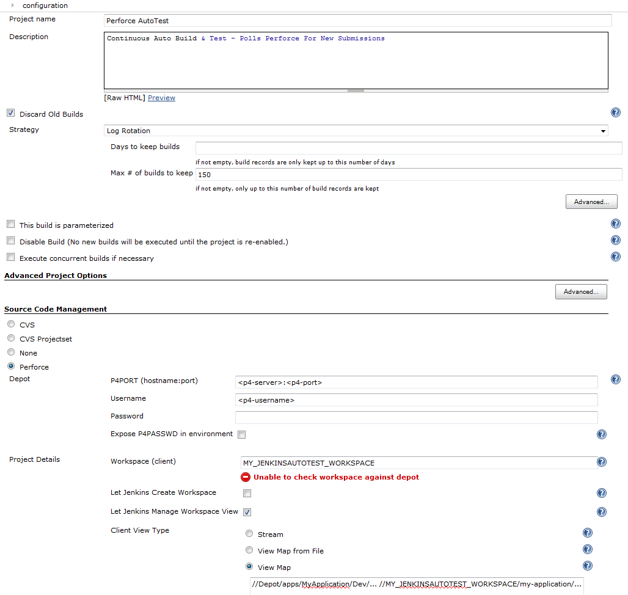This screenshot has height=595, width=628.
Task: Click the Source Code Management heading
Action: pyautogui.click(x=56, y=308)
